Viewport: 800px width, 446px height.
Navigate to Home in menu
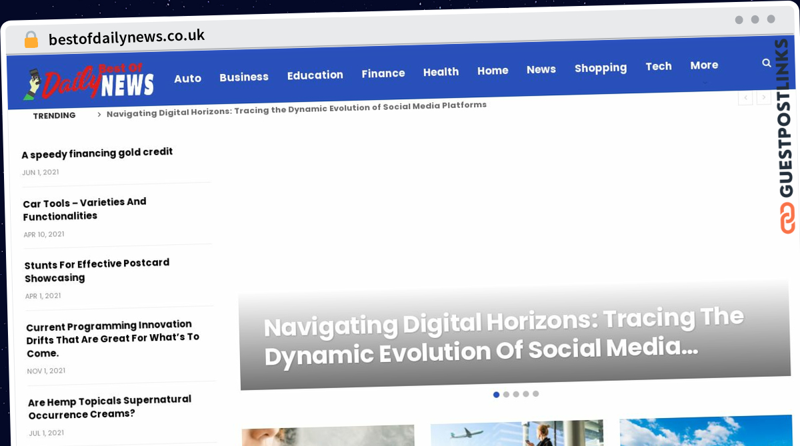[493, 71]
